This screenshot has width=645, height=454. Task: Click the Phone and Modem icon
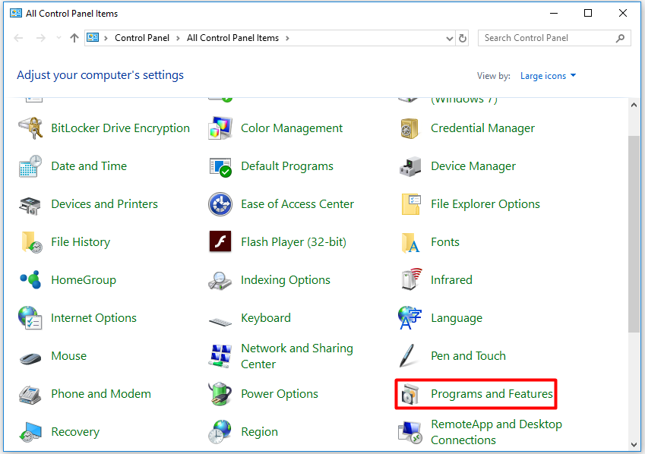[x=30, y=396]
